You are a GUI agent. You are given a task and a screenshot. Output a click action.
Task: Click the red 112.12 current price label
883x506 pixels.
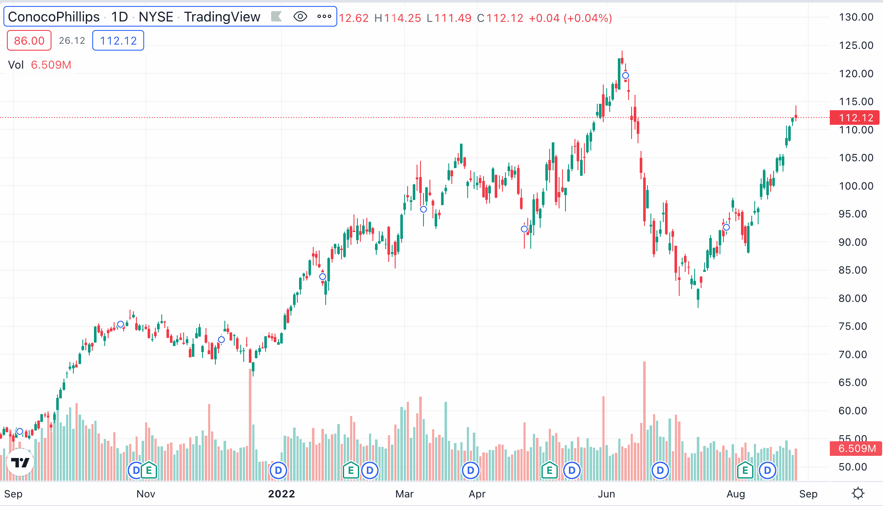point(855,117)
